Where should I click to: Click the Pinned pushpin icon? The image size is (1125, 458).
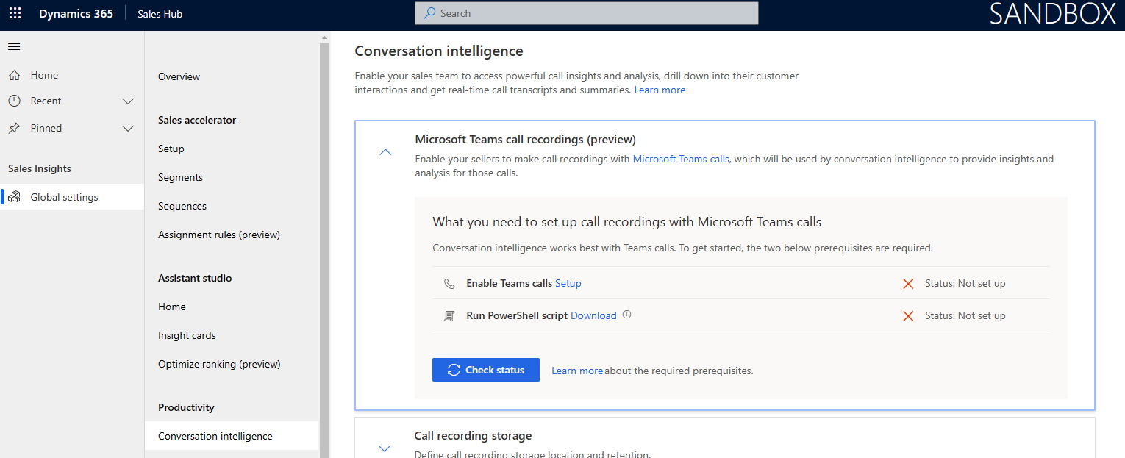[x=14, y=128]
